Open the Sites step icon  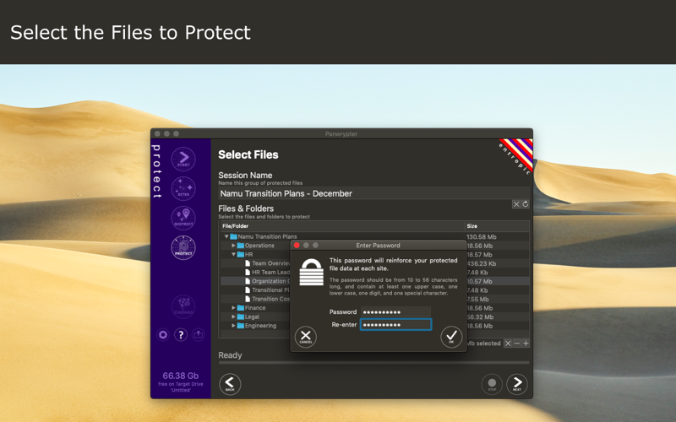[183, 188]
